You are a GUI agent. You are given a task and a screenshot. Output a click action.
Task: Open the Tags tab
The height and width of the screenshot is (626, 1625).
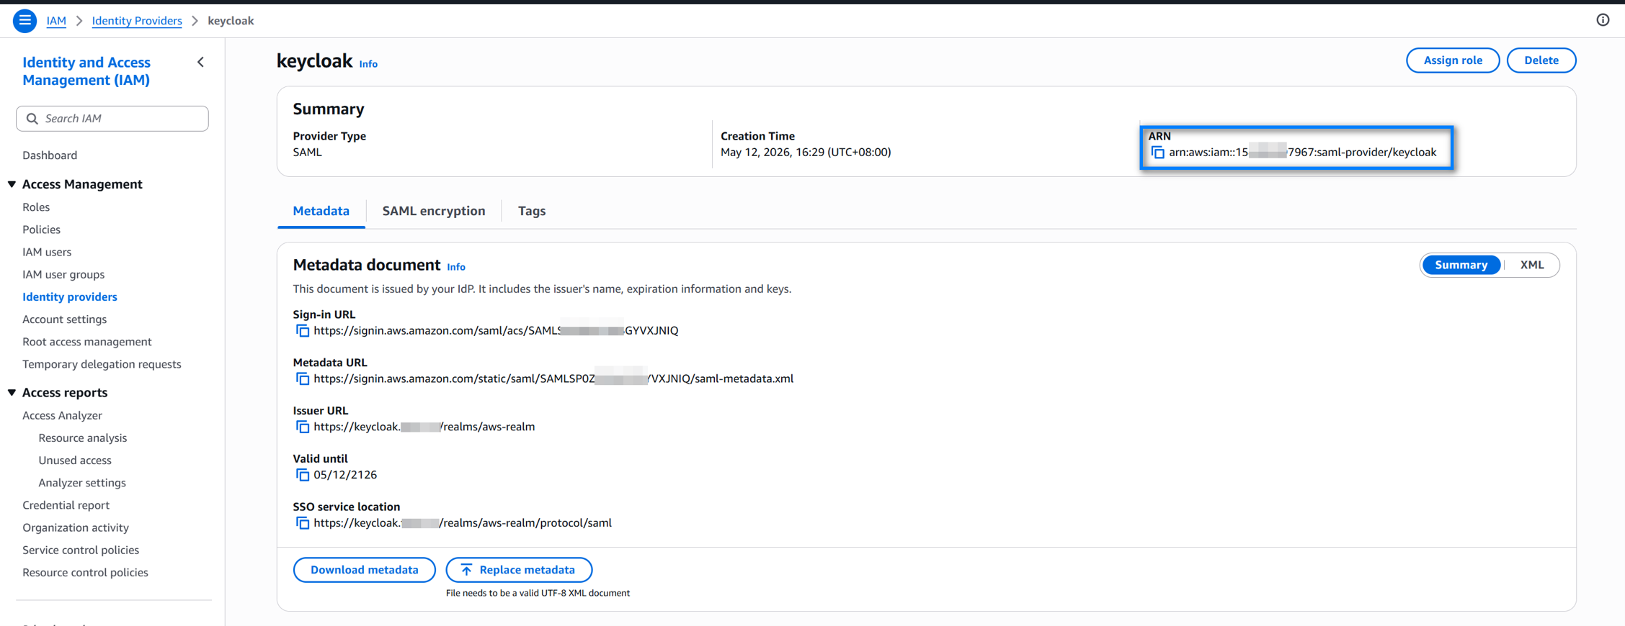click(532, 211)
